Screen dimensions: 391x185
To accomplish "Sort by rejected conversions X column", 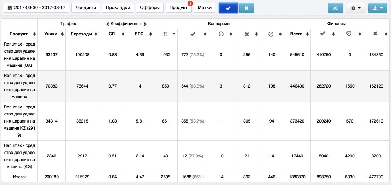I will (247, 34).
